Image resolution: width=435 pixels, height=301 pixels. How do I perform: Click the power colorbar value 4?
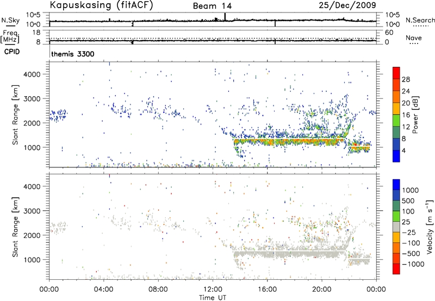pyautogui.click(x=403, y=150)
